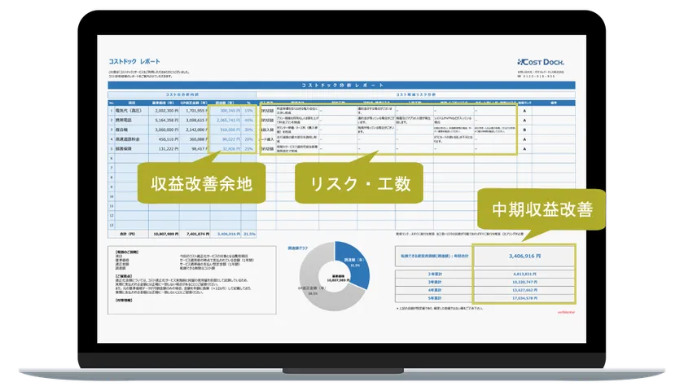Click rank A in the 損害保険 row
The height and width of the screenshot is (391, 684).
[524, 149]
